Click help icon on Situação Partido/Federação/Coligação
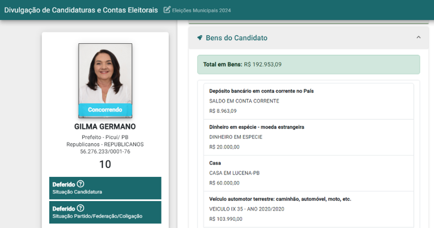This screenshot has height=228, width=434. 81,208
